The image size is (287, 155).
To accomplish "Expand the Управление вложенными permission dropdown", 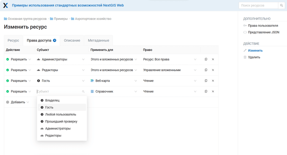I will coord(195,70).
